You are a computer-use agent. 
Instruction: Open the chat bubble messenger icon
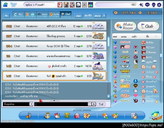coord(147,5)
